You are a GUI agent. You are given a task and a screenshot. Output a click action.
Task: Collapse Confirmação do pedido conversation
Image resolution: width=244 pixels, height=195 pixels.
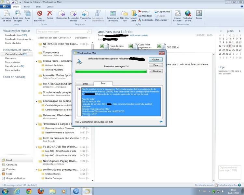tap(37, 101)
